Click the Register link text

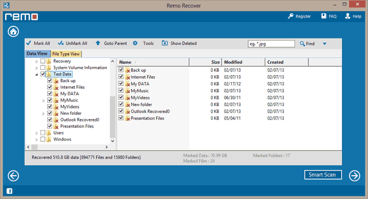[303, 16]
